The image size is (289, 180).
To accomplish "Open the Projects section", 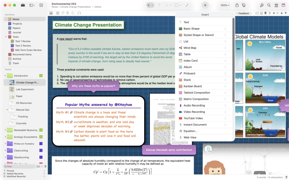I will pyautogui.click(x=17, y=23).
